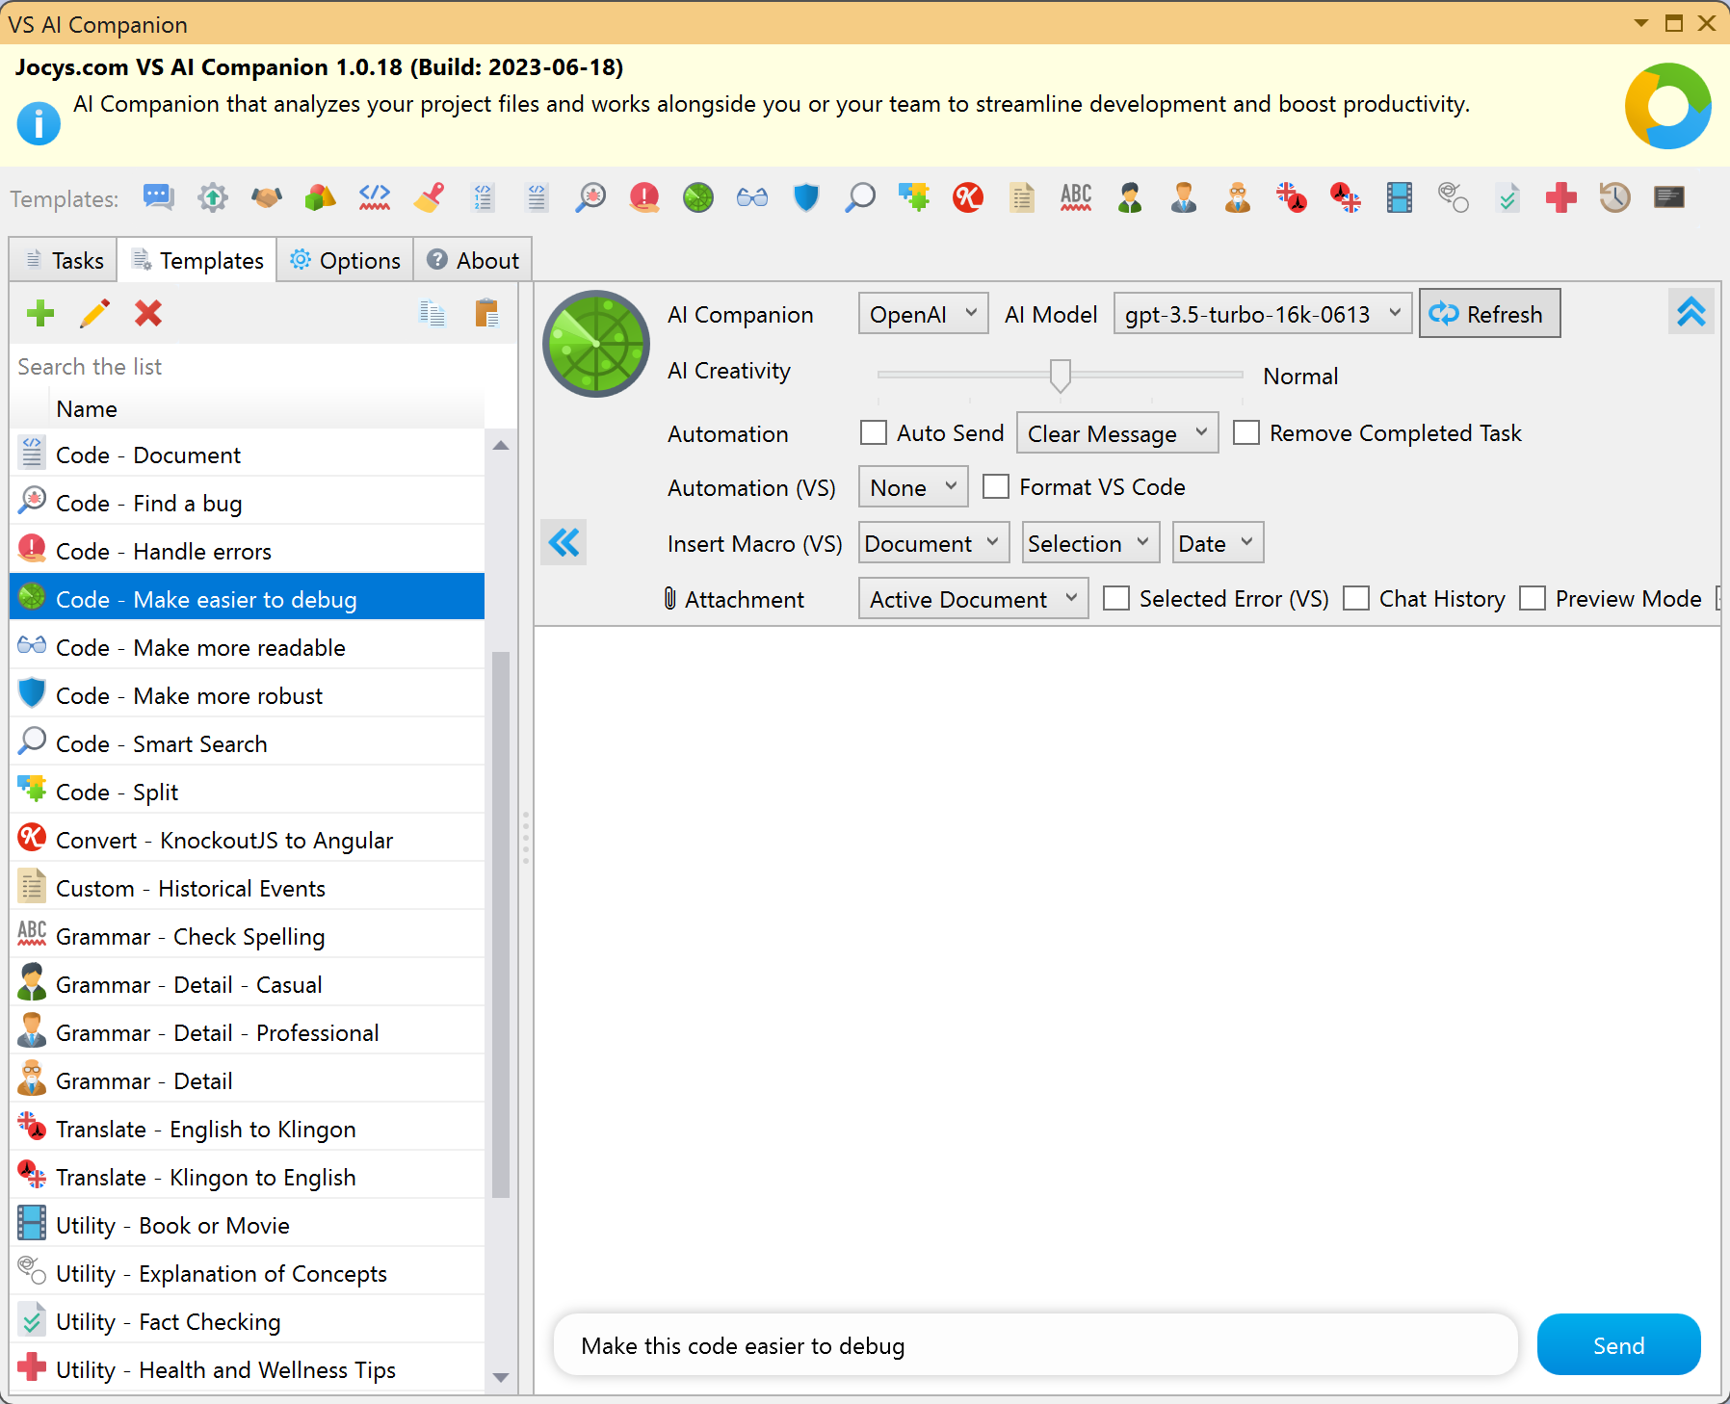Select the Code Make more robust shield icon
The height and width of the screenshot is (1404, 1730).
32,693
